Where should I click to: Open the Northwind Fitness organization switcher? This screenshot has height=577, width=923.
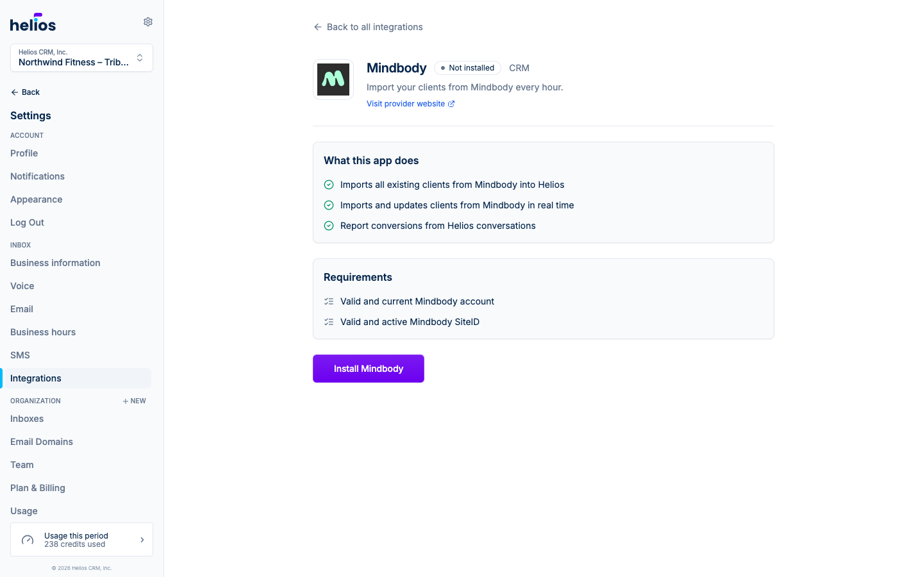point(81,58)
